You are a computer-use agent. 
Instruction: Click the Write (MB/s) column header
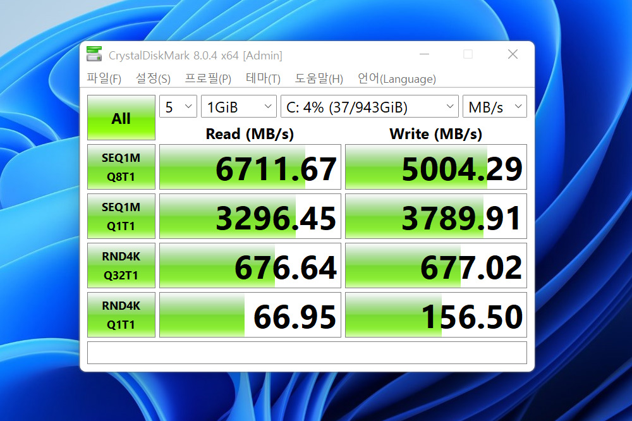(x=435, y=134)
